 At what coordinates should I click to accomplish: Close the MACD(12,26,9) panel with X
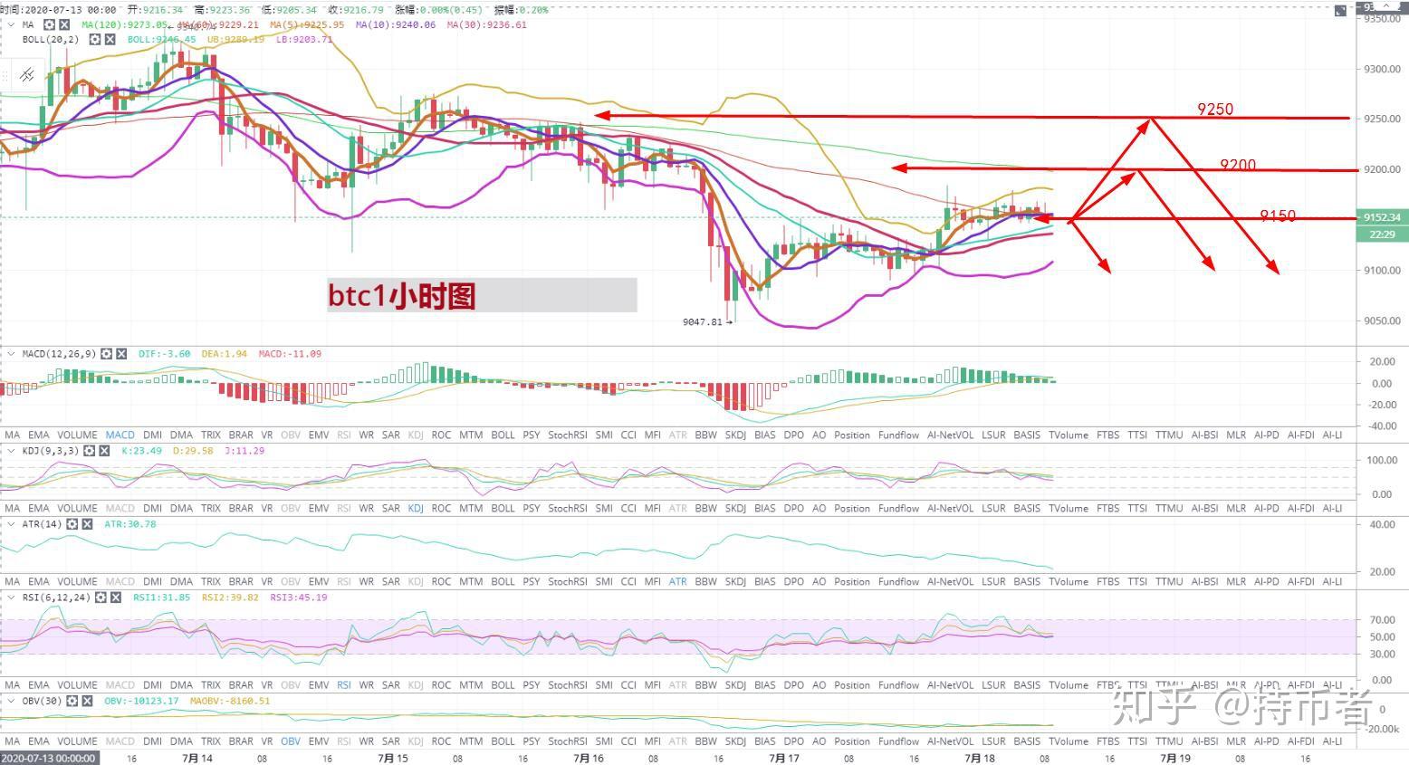(121, 354)
